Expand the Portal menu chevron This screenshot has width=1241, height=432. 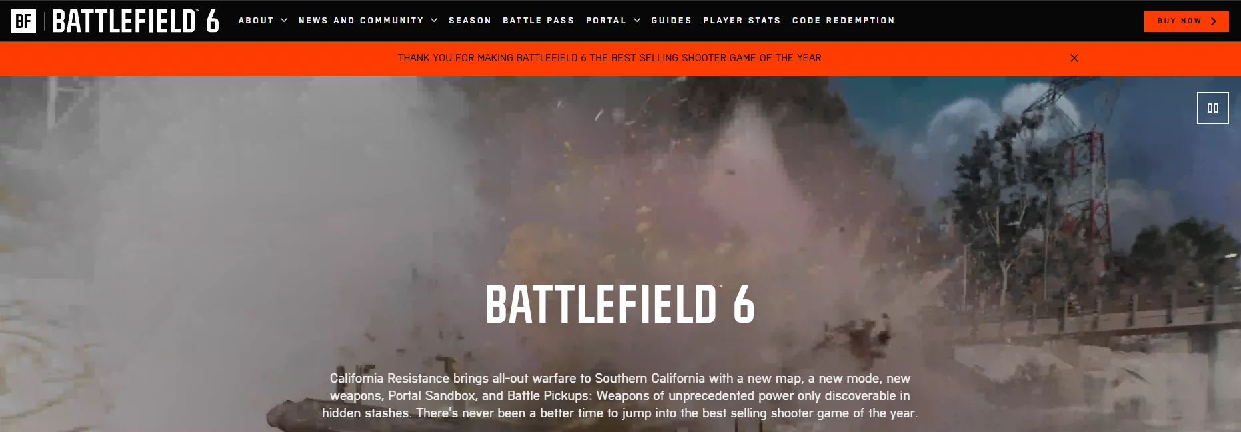[x=637, y=21]
